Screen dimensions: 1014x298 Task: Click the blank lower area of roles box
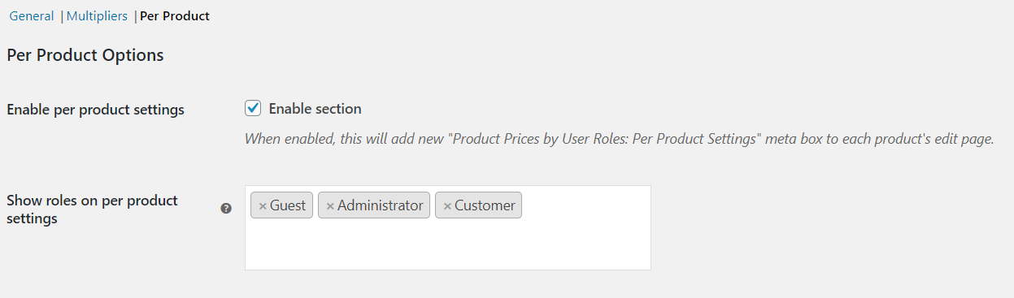pos(447,246)
